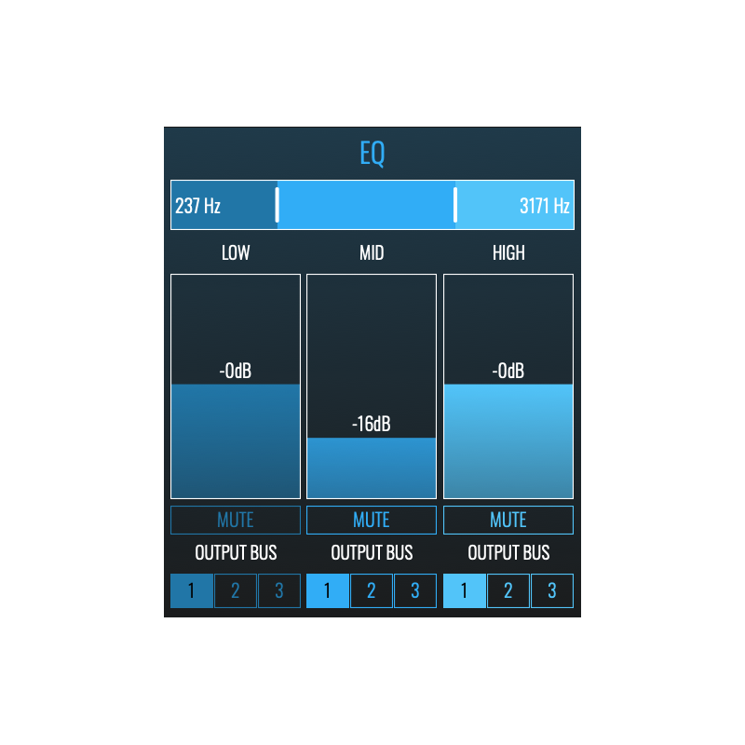
Task: Mute the HIGH band
Action: (508, 520)
